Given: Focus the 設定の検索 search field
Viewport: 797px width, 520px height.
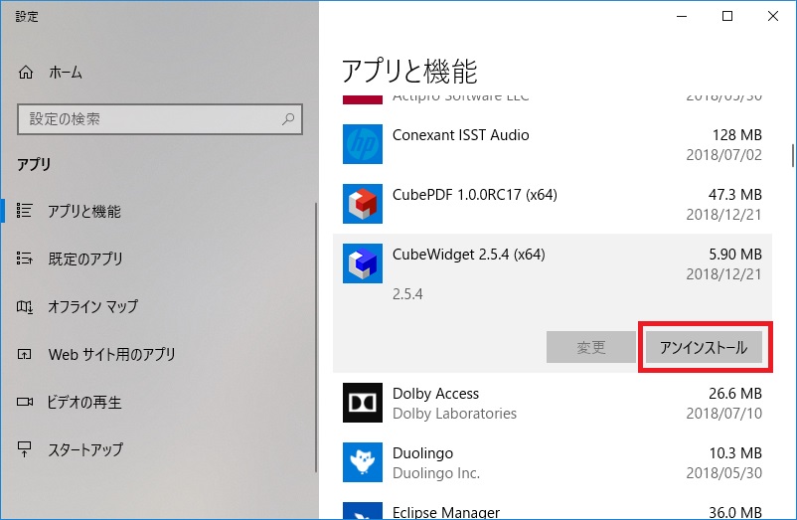Looking at the screenshot, I should click(x=160, y=119).
